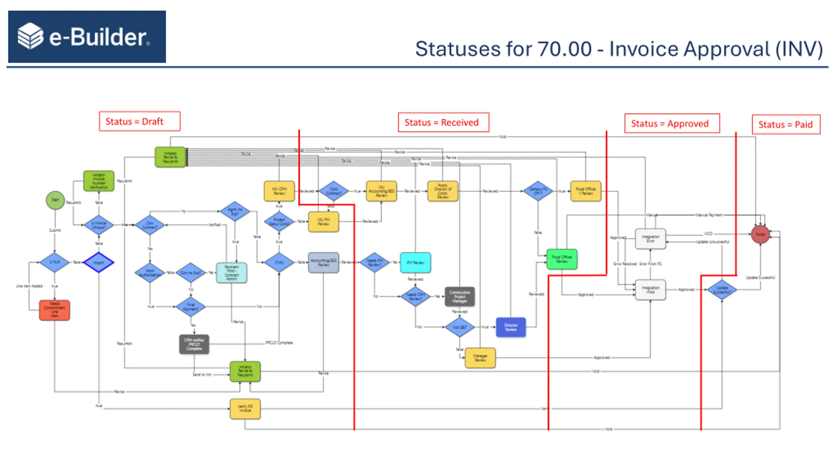Click the 'Status = Paid' label box
This screenshot has width=837, height=470.
pos(786,124)
